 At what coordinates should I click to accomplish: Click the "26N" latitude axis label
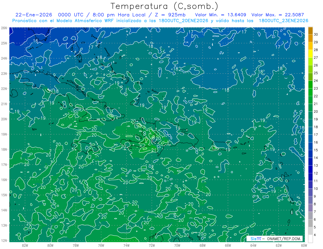(x=4, y=28)
